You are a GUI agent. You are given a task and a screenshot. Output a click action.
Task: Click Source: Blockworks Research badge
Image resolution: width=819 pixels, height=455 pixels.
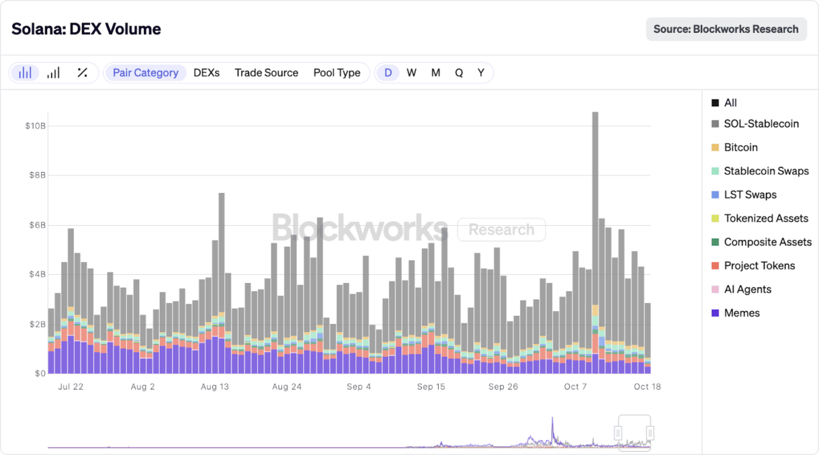tap(725, 29)
